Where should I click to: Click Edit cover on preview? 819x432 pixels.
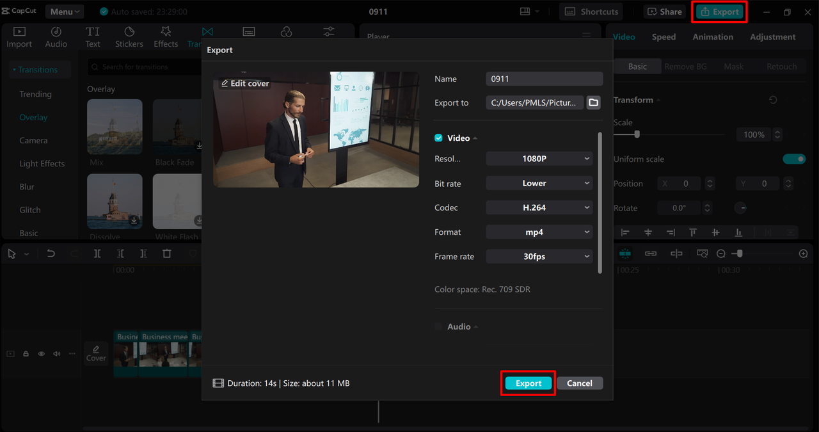245,83
